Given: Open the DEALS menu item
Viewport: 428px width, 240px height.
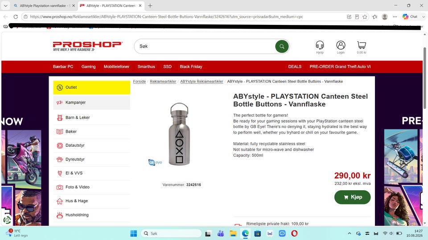Looking at the screenshot, I should pos(295,67).
